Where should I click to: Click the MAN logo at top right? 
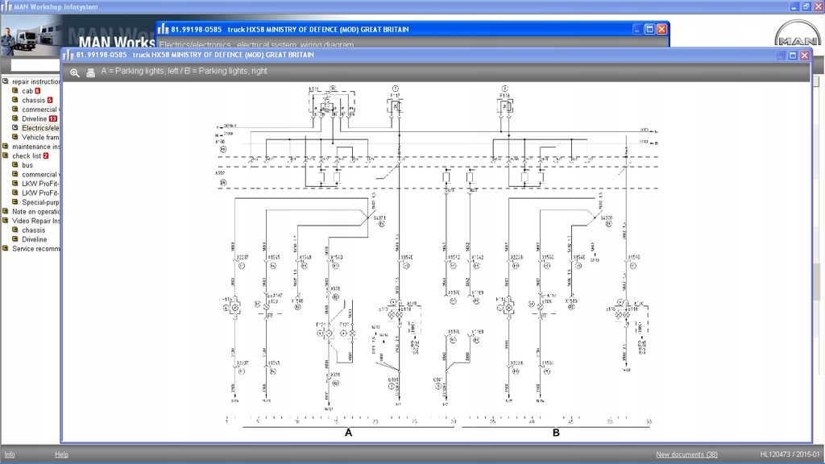click(797, 34)
